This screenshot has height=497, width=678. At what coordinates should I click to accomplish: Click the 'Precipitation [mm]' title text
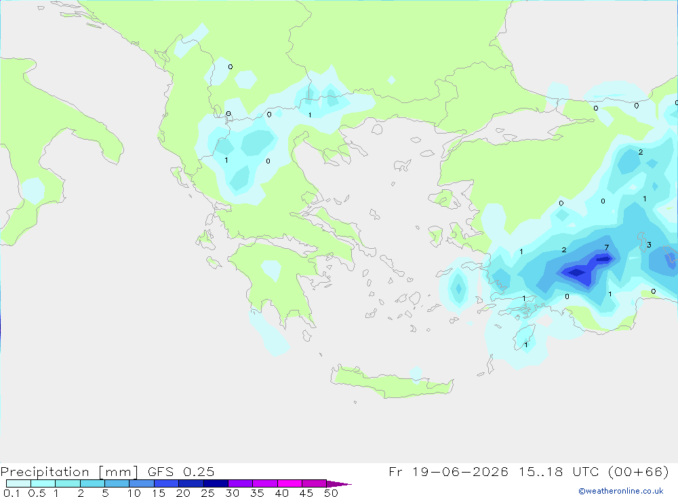click(x=69, y=471)
